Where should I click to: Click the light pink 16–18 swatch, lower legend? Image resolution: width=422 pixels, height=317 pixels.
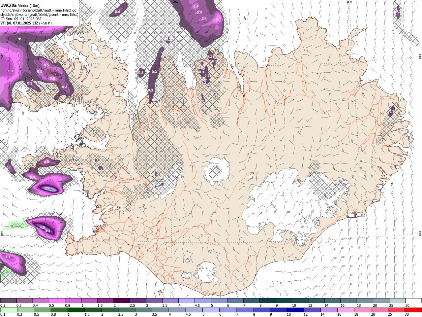click(x=346, y=310)
